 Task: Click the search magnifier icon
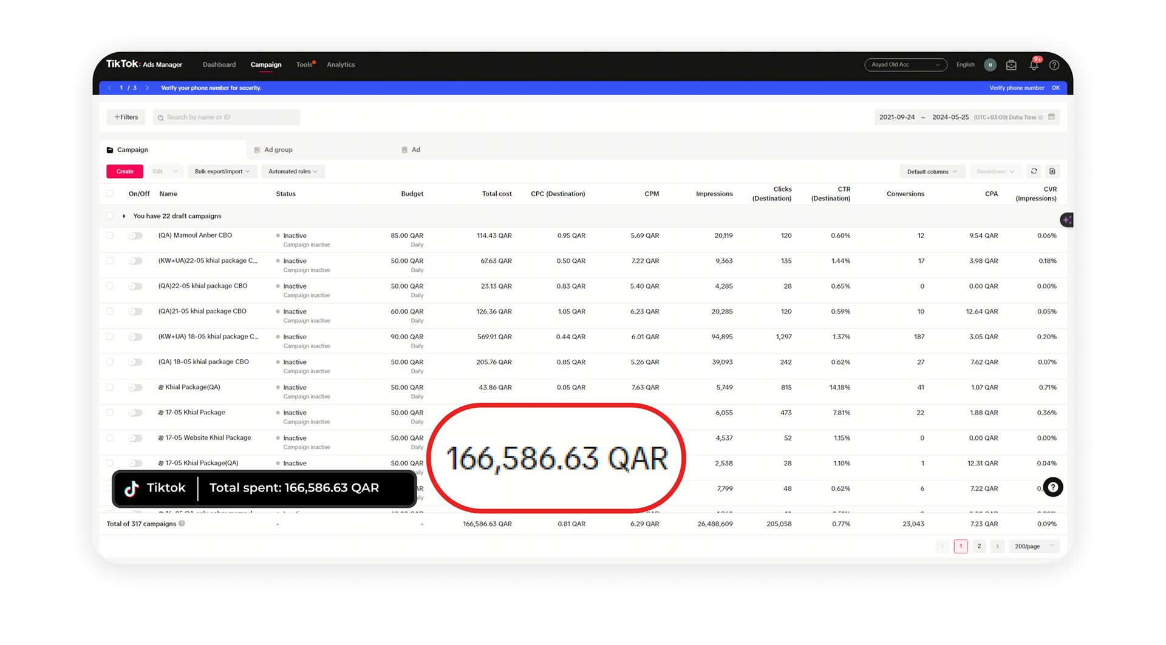[x=160, y=118]
